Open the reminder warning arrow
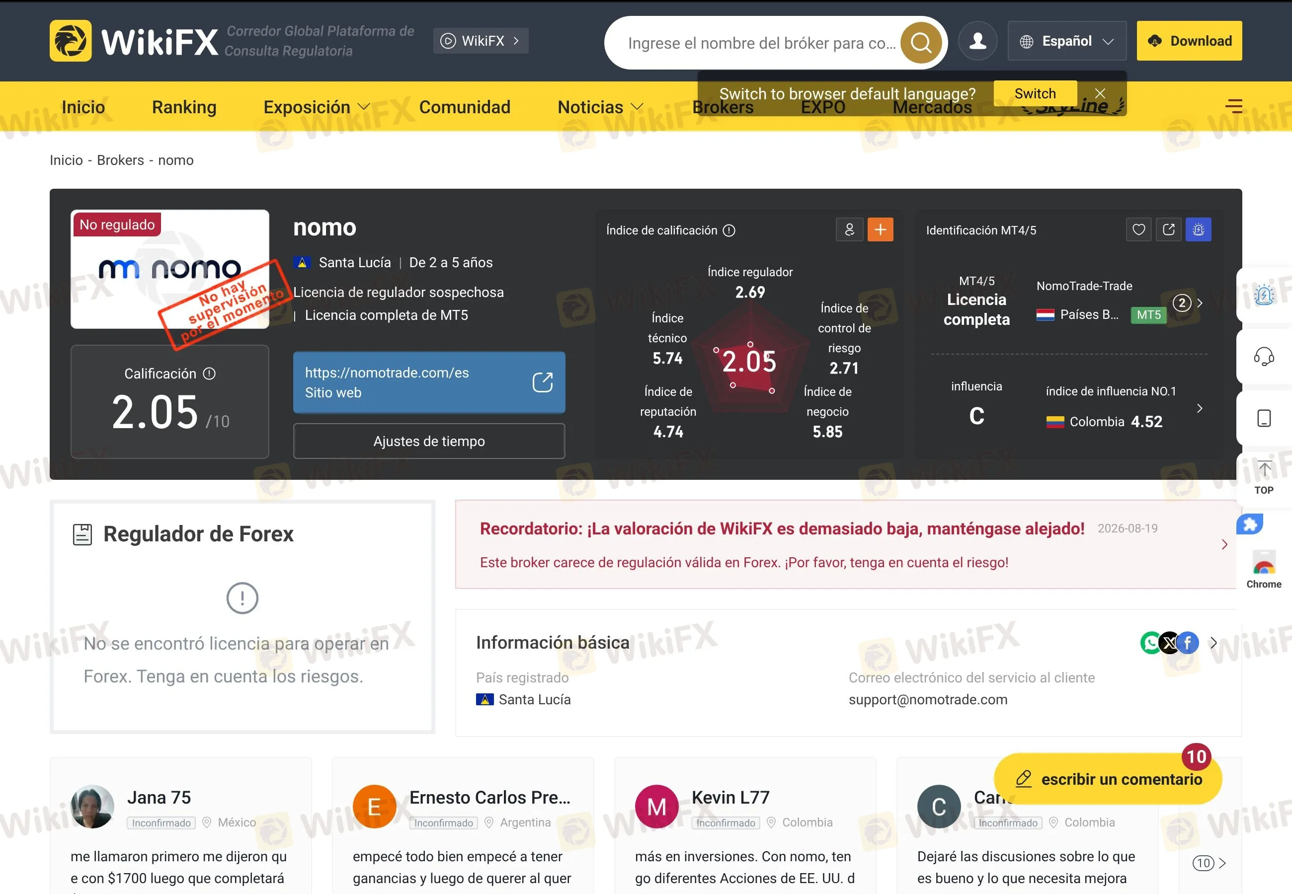This screenshot has width=1292, height=894. 1224,544
